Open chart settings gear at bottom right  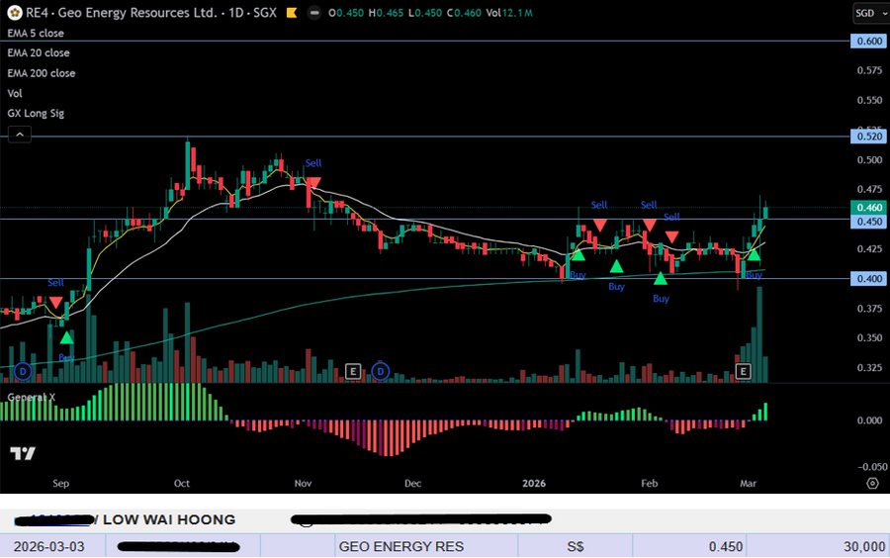tap(872, 483)
